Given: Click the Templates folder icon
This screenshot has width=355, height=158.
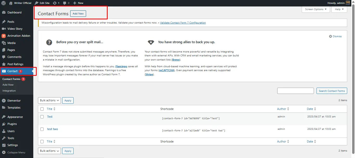Looking at the screenshot, I should click(x=4, y=108).
